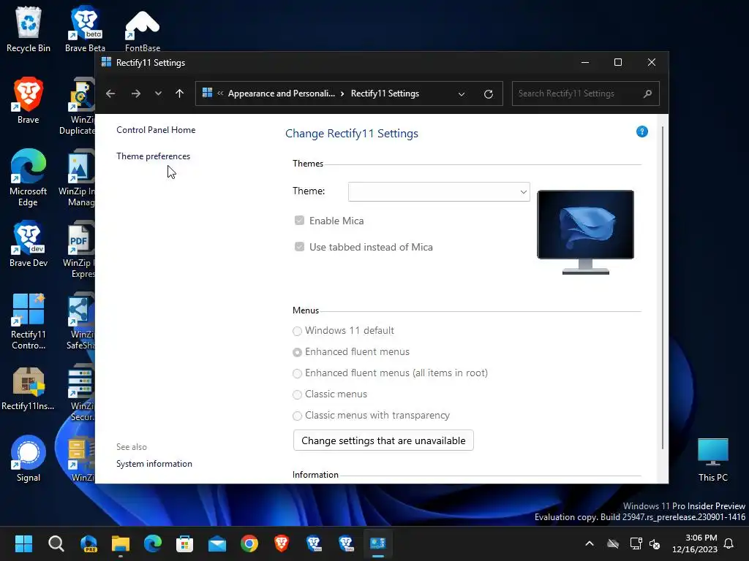Toggle Use tabbed instead of Mica

[299, 247]
